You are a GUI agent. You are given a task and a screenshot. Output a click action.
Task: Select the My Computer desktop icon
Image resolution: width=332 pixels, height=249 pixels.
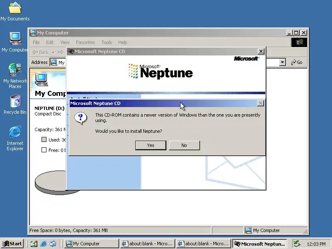15,42
